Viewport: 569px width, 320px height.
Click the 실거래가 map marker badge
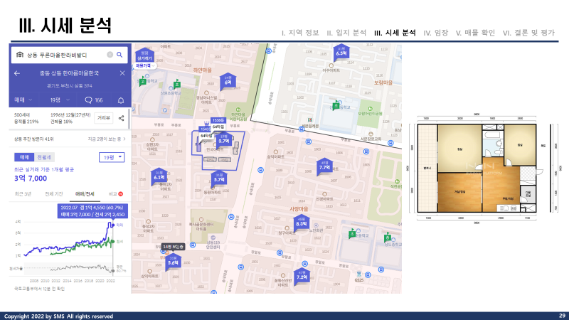(x=145, y=55)
